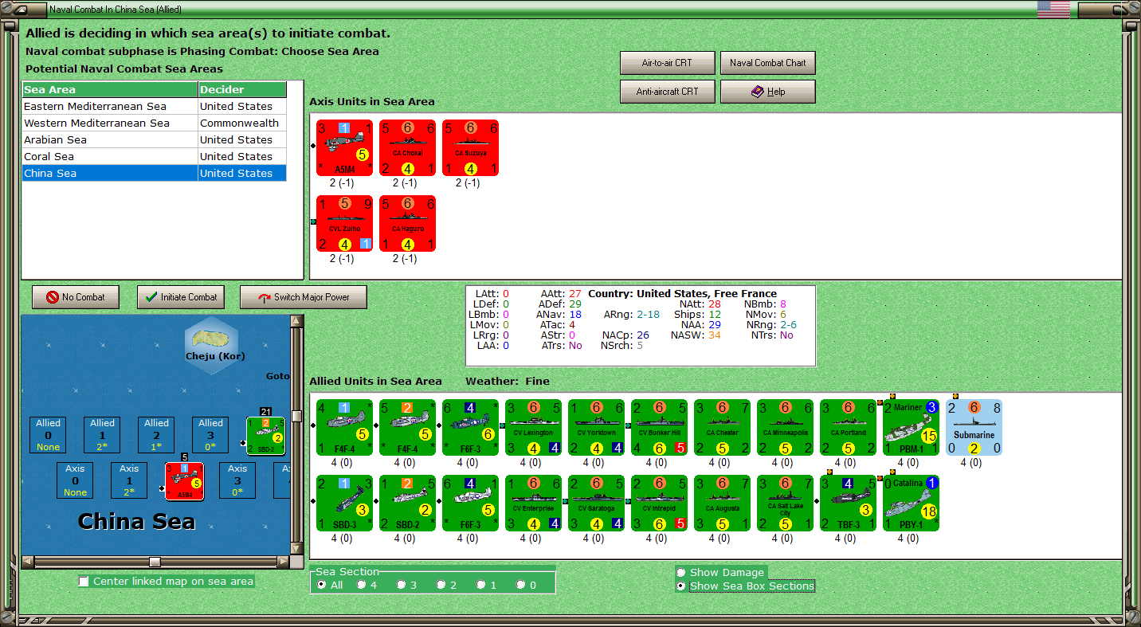Select the CV Enterprise carrier unit

(533, 503)
